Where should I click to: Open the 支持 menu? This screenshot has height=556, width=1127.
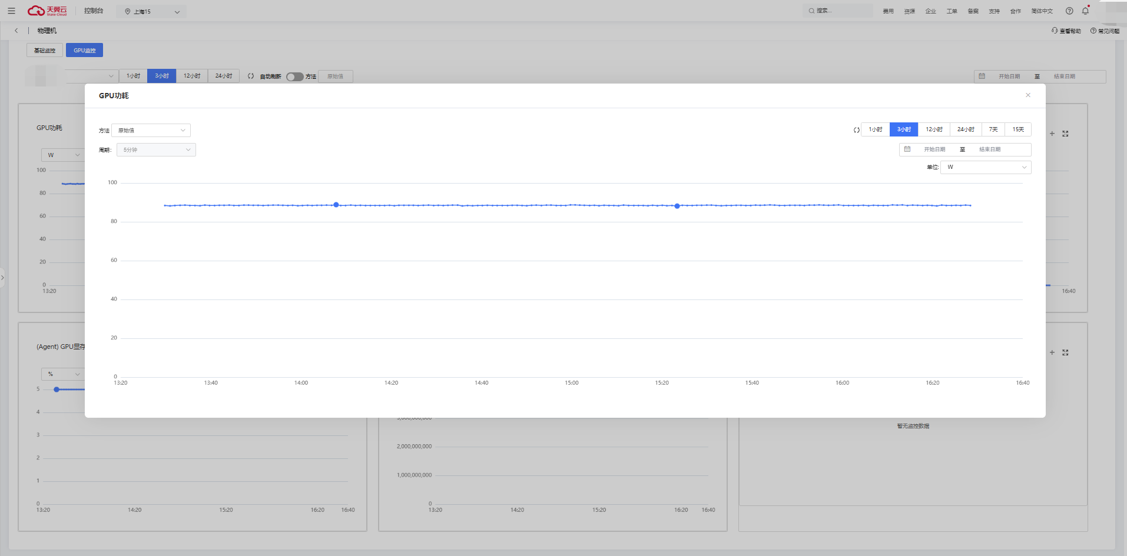(994, 11)
